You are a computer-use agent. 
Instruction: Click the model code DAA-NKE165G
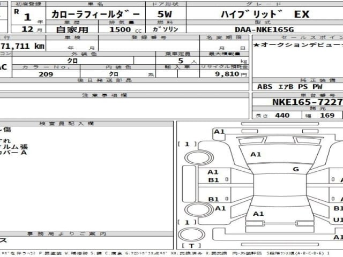(264, 29)
